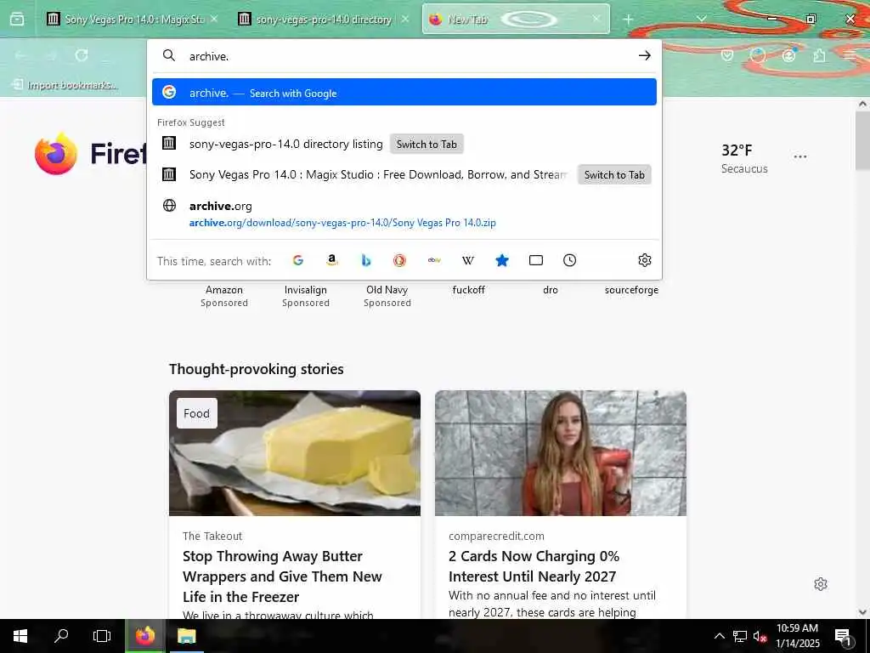Search this time with Amazon icon
Image resolution: width=870 pixels, height=653 pixels.
[x=332, y=260]
